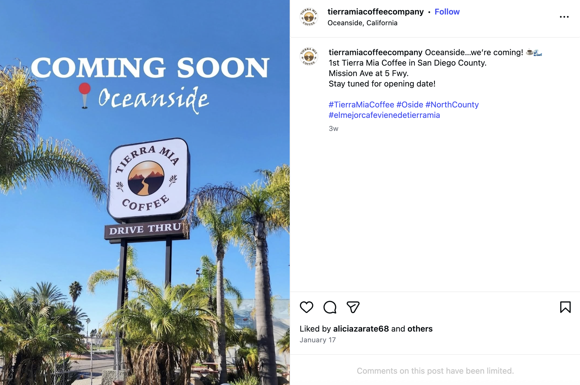Open the three-dot more options menu
Image resolution: width=580 pixels, height=385 pixels.
click(564, 17)
